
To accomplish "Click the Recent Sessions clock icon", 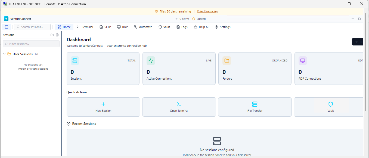I will tap(69, 124).
